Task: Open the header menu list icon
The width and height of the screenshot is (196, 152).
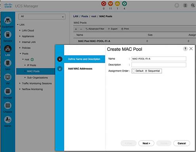Action: [x=185, y=6]
